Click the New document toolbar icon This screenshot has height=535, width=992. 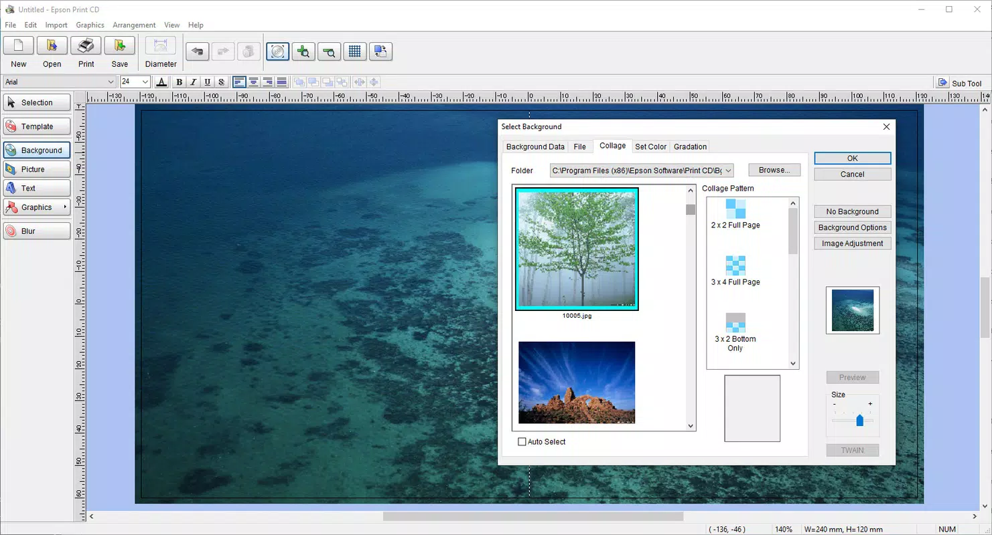click(19, 46)
